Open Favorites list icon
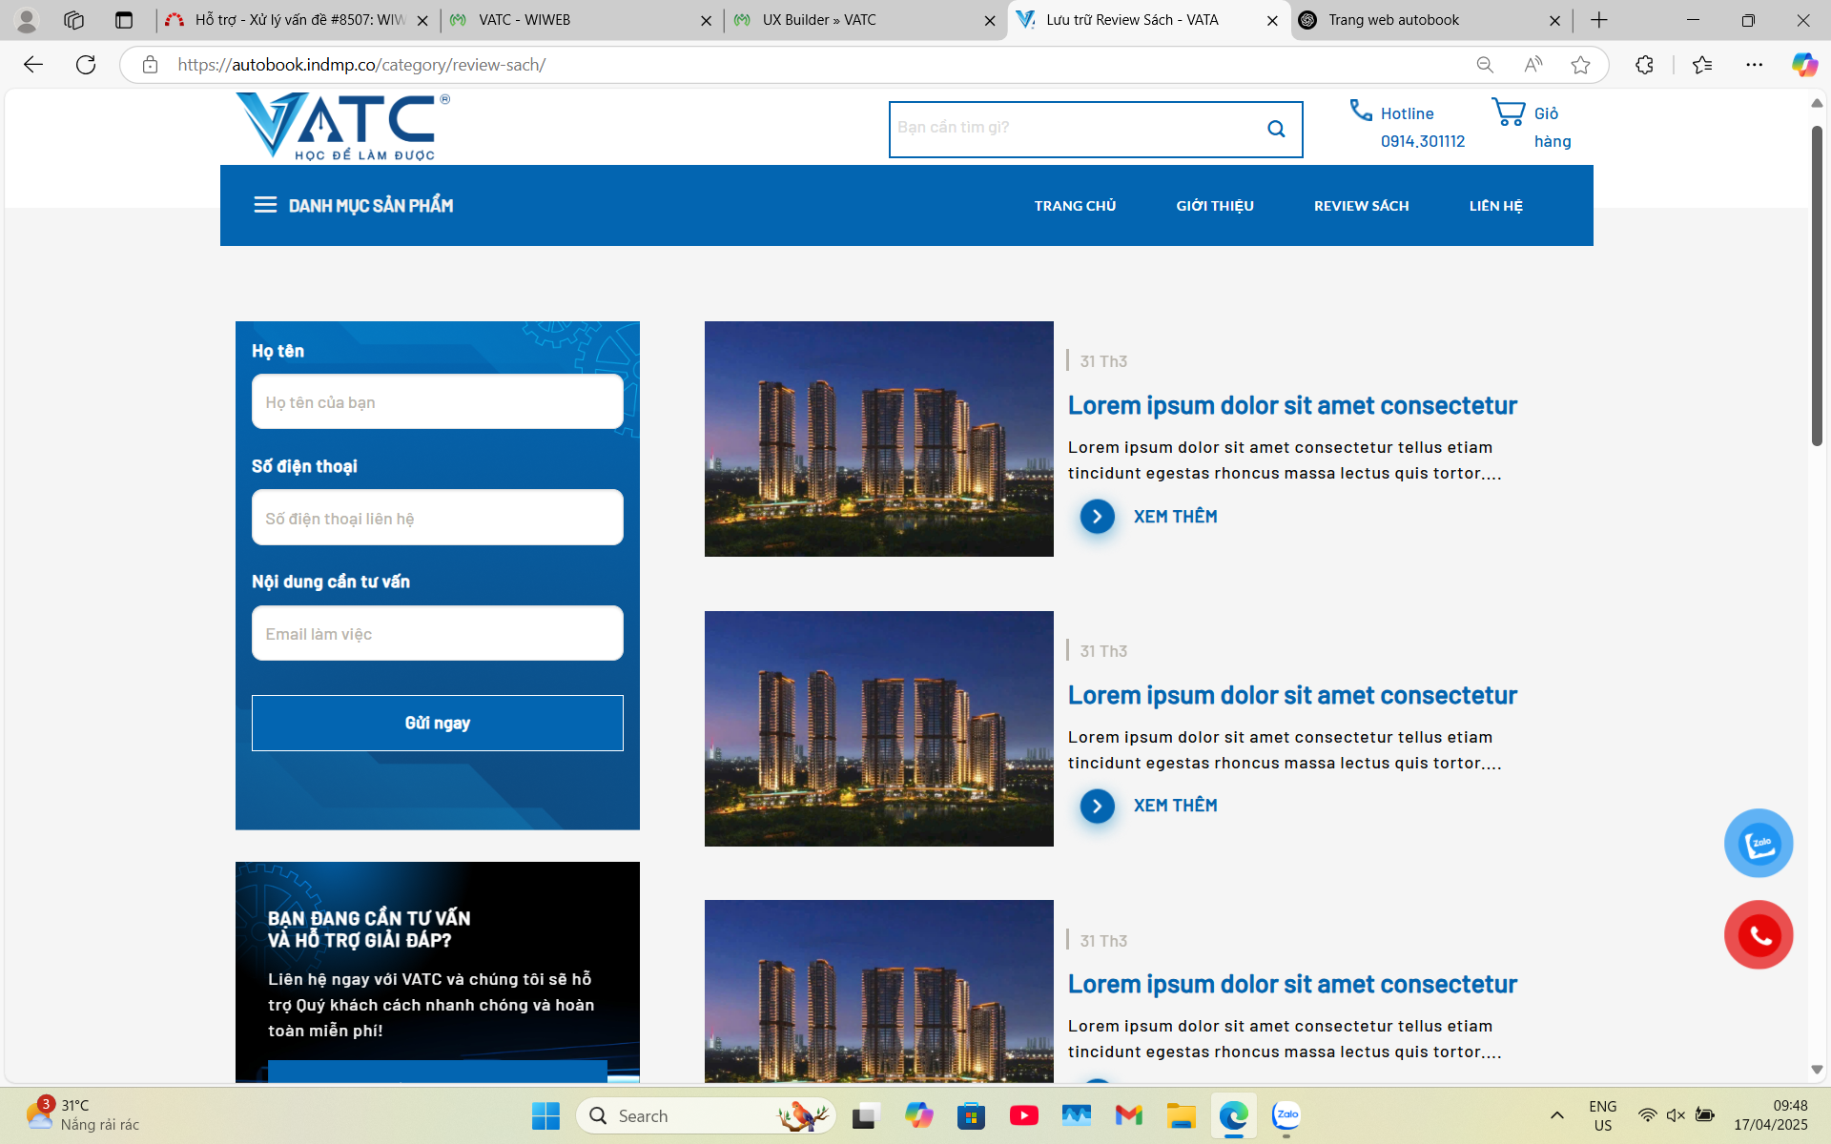The image size is (1831, 1144). pos(1702,65)
